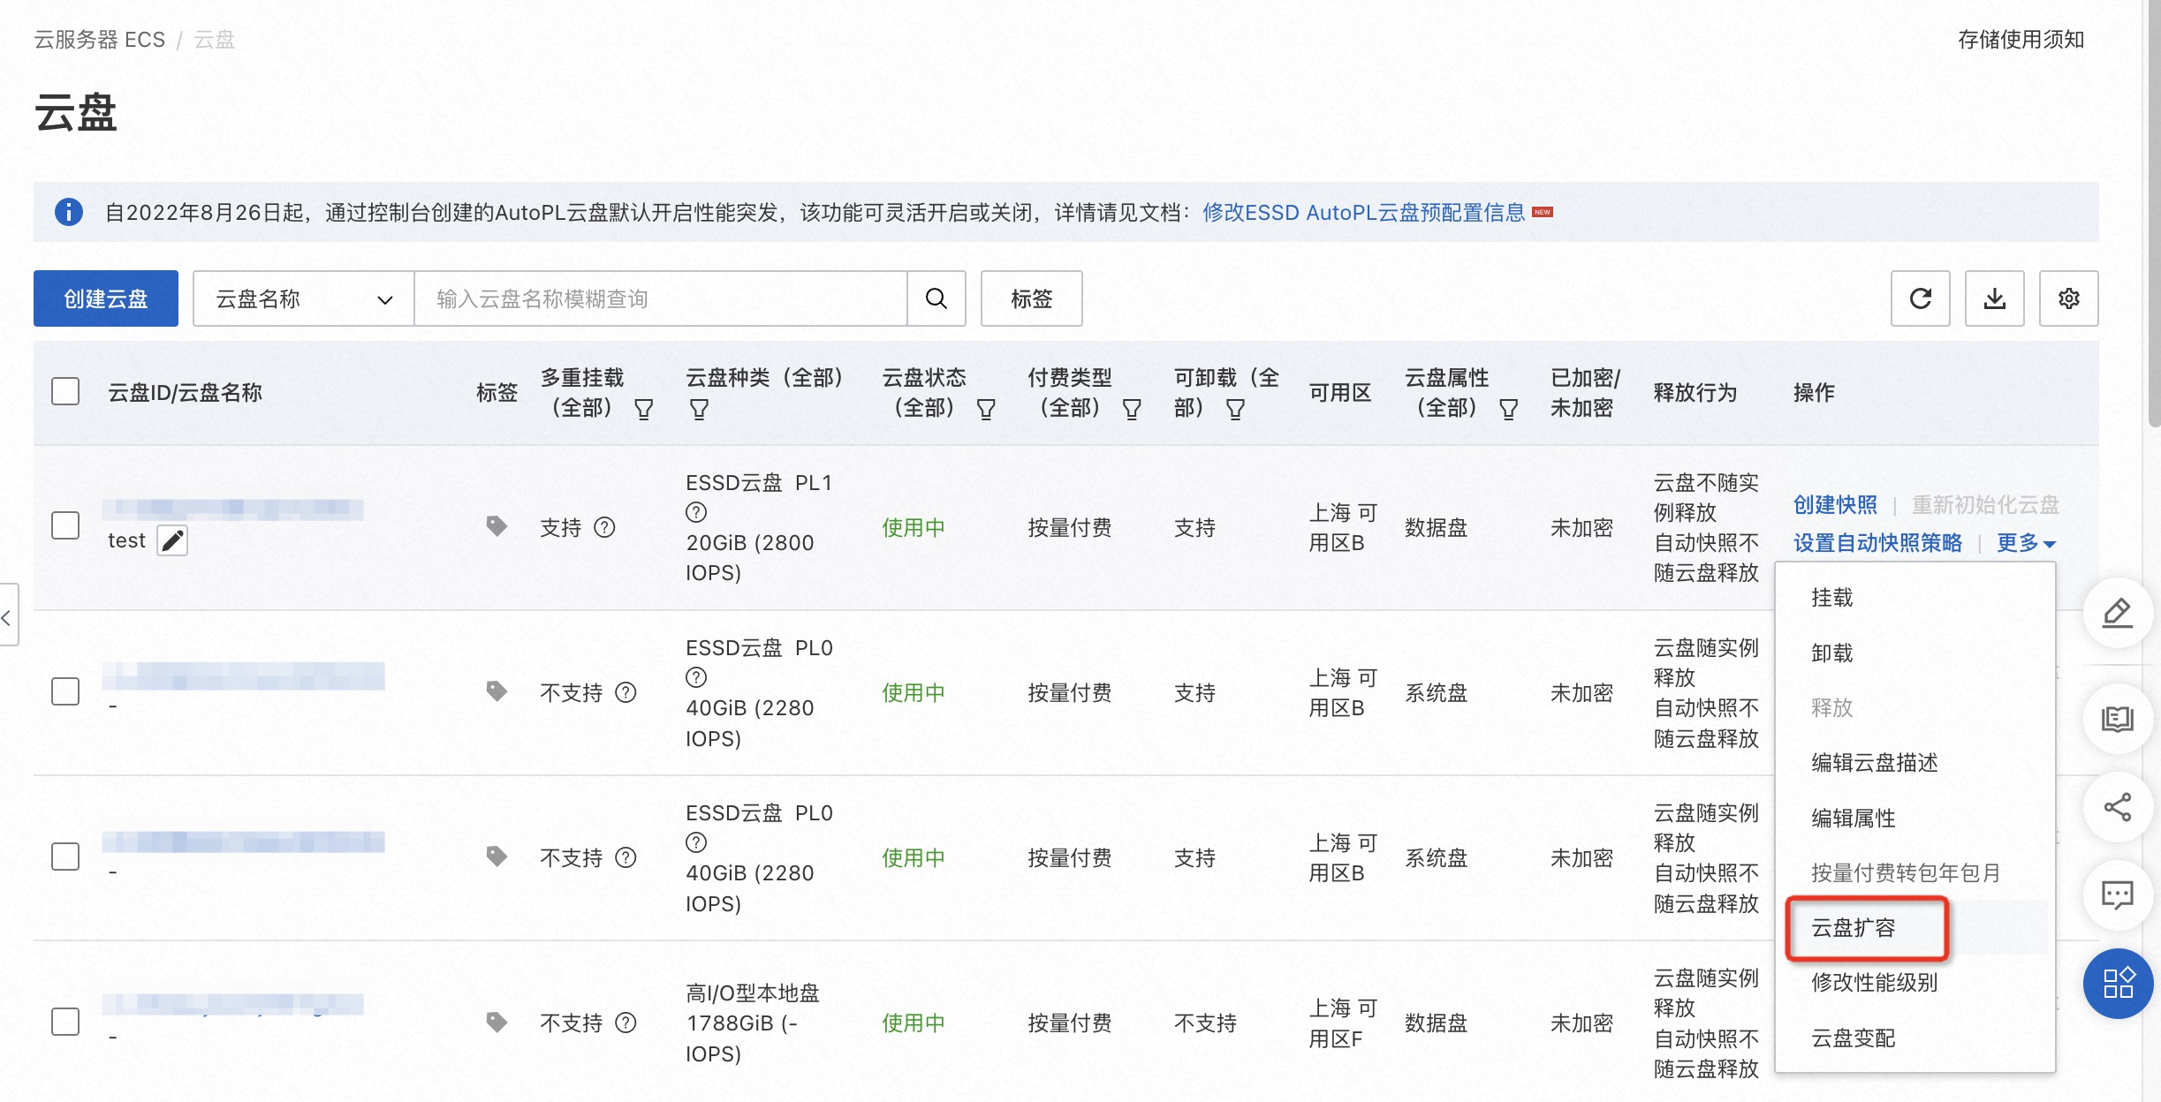Open the blue apps grid floating button
The height and width of the screenshot is (1102, 2161).
[2117, 983]
